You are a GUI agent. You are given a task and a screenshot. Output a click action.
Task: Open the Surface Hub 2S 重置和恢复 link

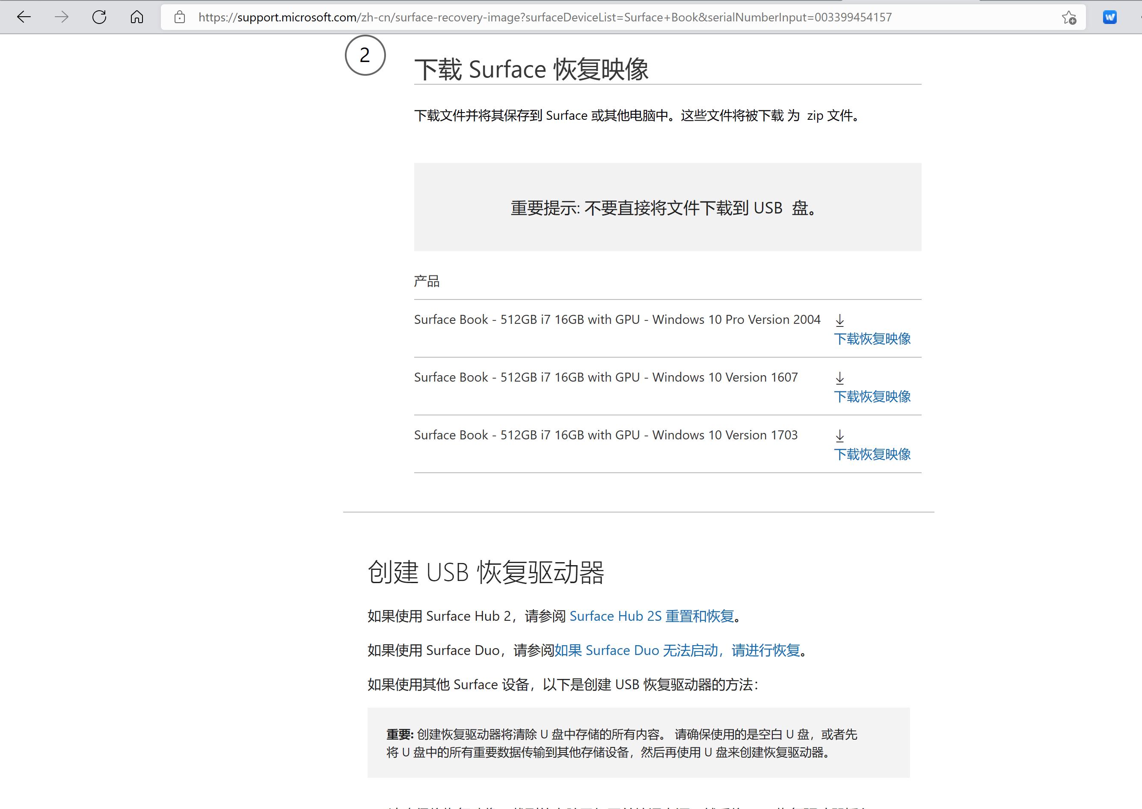point(653,616)
